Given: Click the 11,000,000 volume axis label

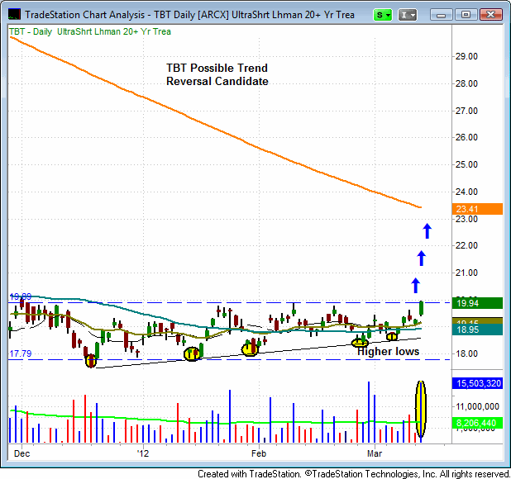Looking at the screenshot, I should click(477, 406).
